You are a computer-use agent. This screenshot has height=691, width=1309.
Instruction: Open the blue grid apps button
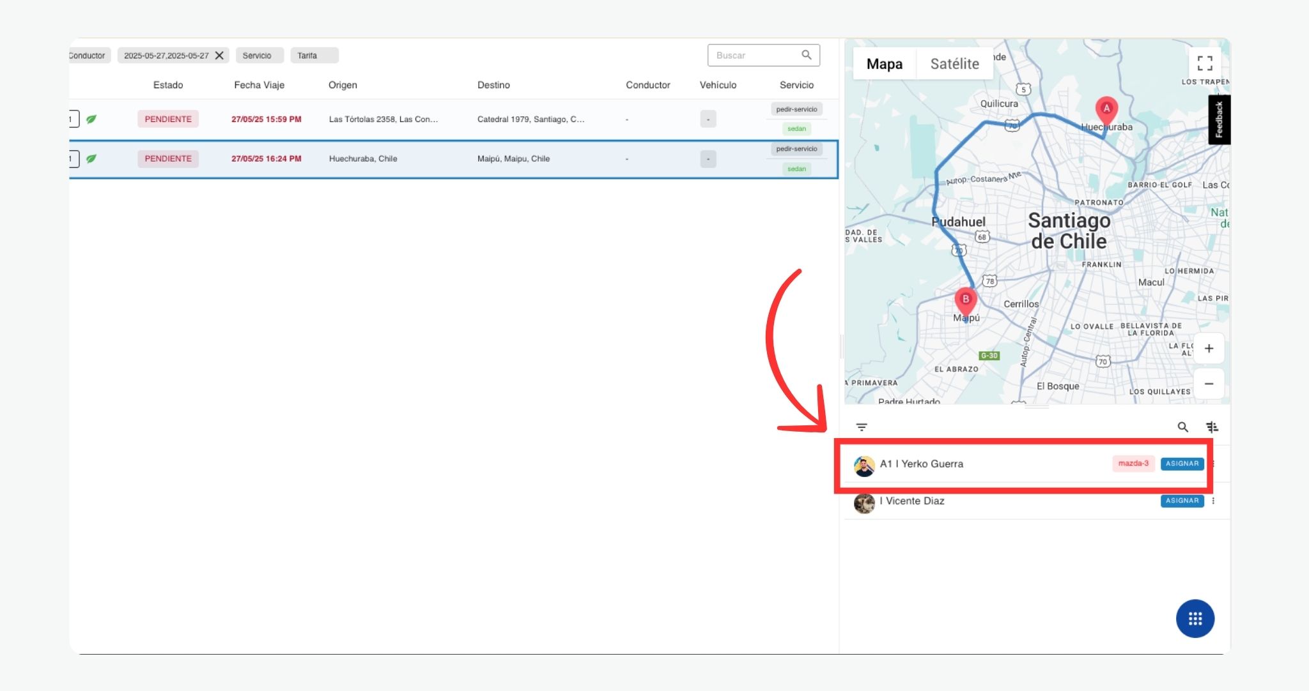[x=1195, y=618]
